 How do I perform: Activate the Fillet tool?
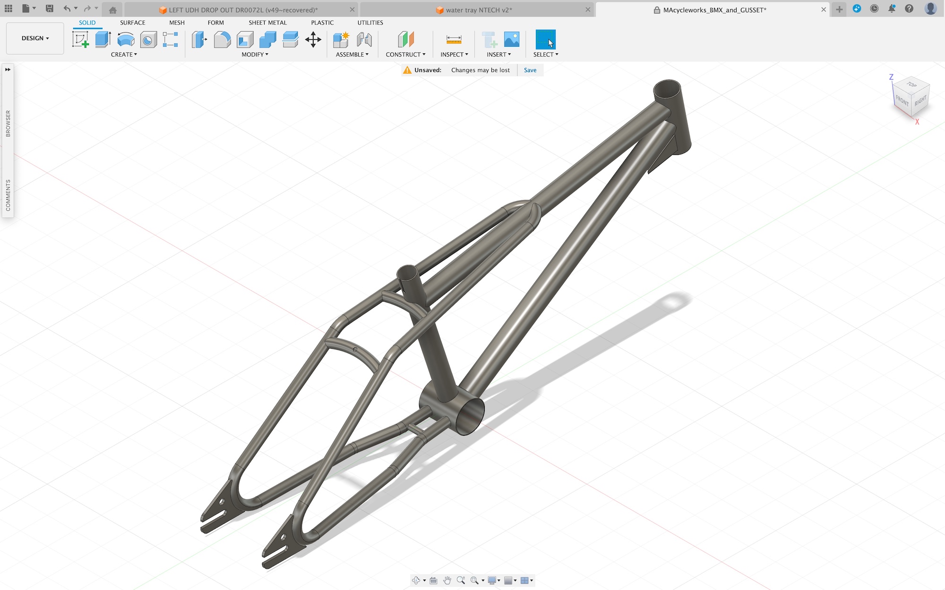click(222, 40)
